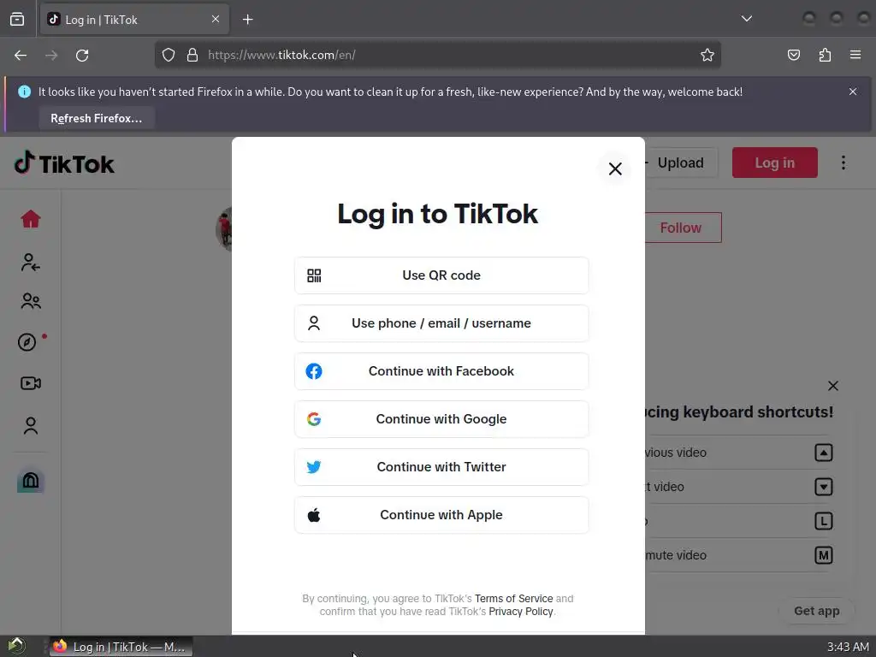Image resolution: width=876 pixels, height=657 pixels.
Task: Dismiss the keyboard shortcuts popup
Action: pos(833,386)
